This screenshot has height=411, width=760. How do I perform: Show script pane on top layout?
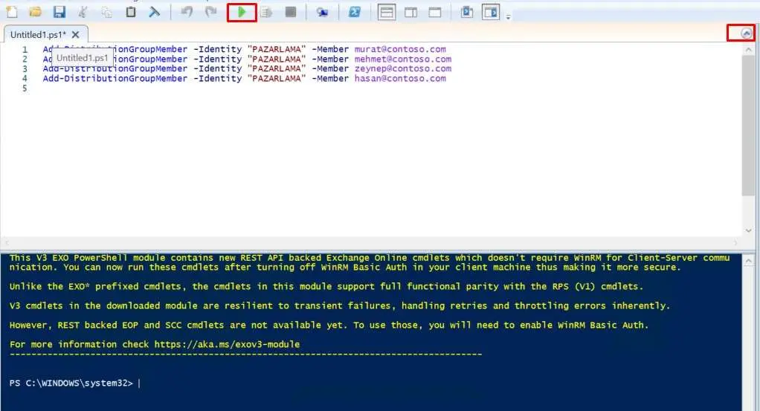[x=387, y=12]
